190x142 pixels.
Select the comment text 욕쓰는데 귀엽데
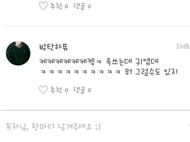pos(132,62)
